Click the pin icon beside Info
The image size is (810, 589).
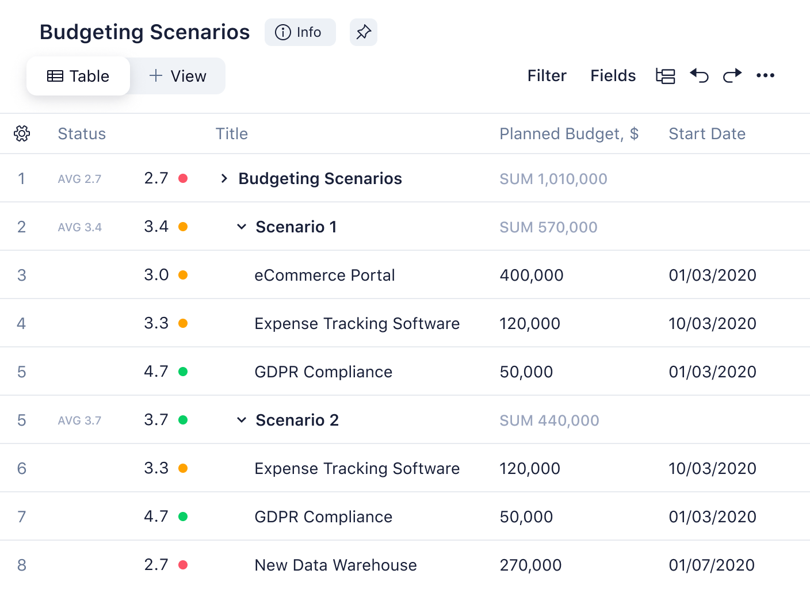click(x=363, y=32)
